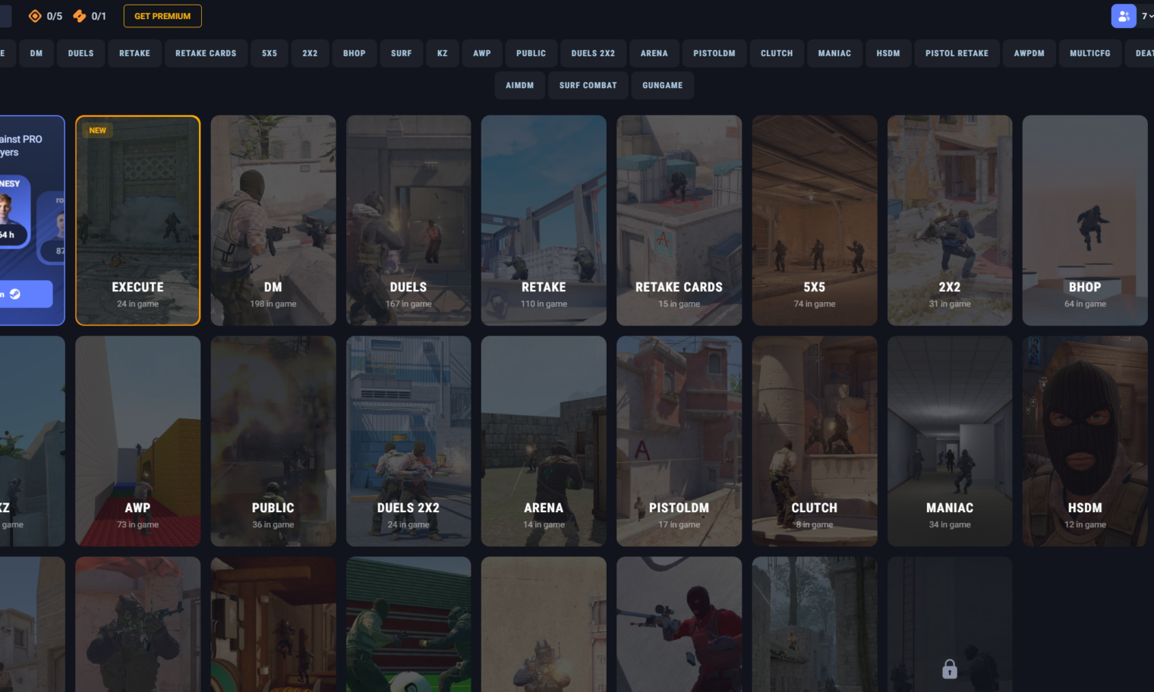
Task: Select the AWP filter tab
Action: click(x=482, y=53)
